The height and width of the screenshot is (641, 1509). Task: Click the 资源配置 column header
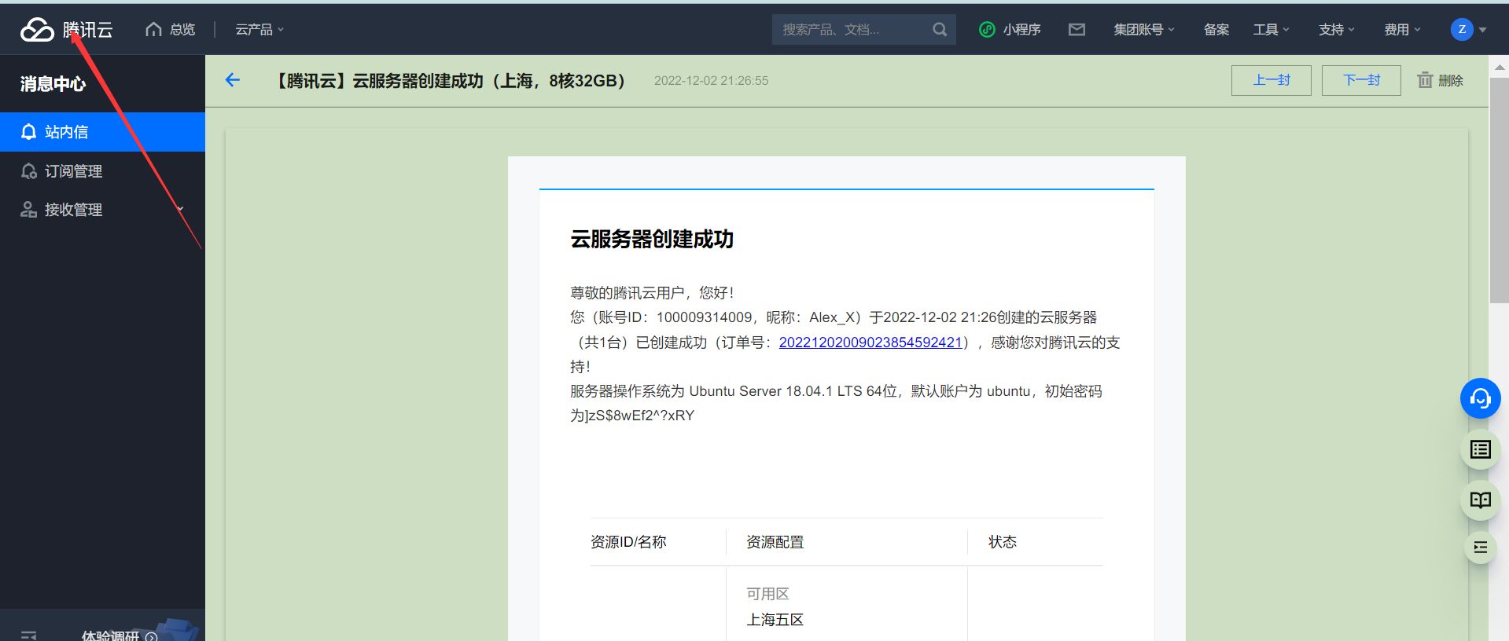(775, 542)
